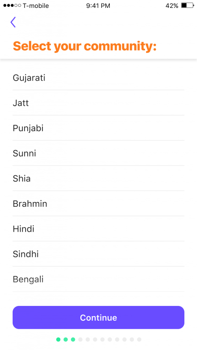
Task: Select Punjabi as your community
Action: [98, 128]
